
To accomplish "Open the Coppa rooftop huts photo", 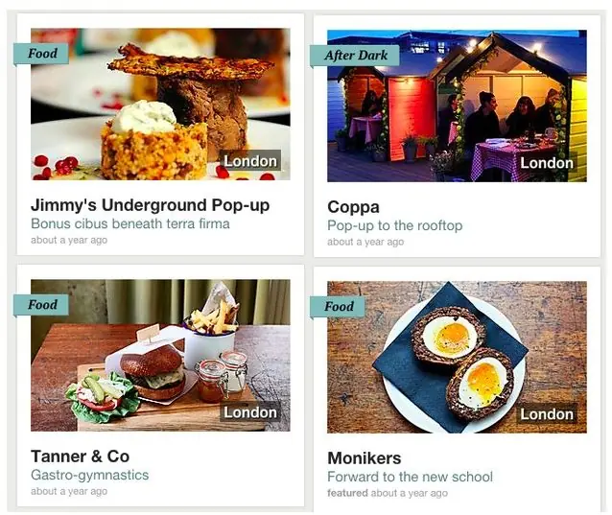I will click(x=457, y=105).
